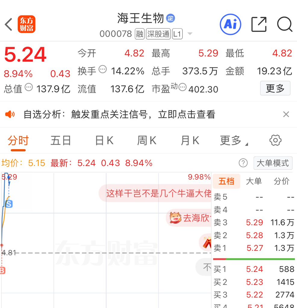This screenshot has width=297, height=308.
Task: Show info bubble next to 换手
Action: coord(103,69)
